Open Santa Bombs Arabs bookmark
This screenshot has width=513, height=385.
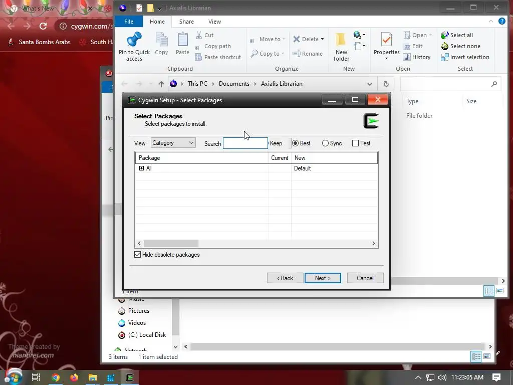(39, 42)
